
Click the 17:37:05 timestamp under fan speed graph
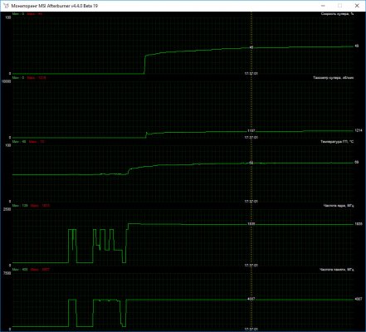pos(251,74)
